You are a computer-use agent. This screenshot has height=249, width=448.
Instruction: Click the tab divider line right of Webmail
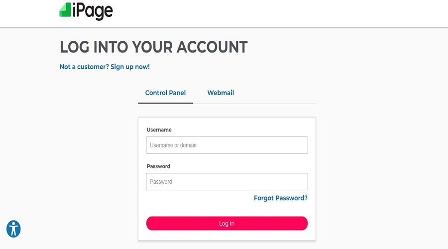click(x=276, y=104)
